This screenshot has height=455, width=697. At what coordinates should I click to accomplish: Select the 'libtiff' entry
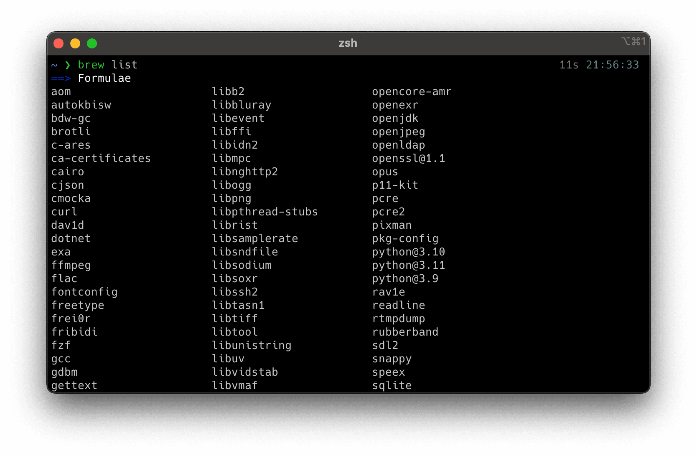(x=235, y=319)
